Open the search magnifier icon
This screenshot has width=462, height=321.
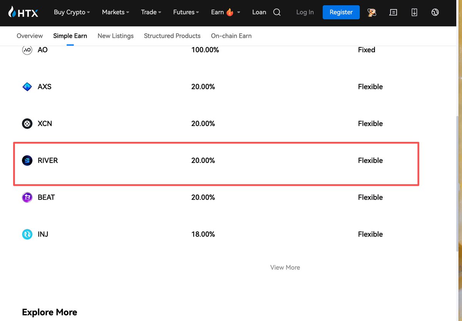[277, 12]
